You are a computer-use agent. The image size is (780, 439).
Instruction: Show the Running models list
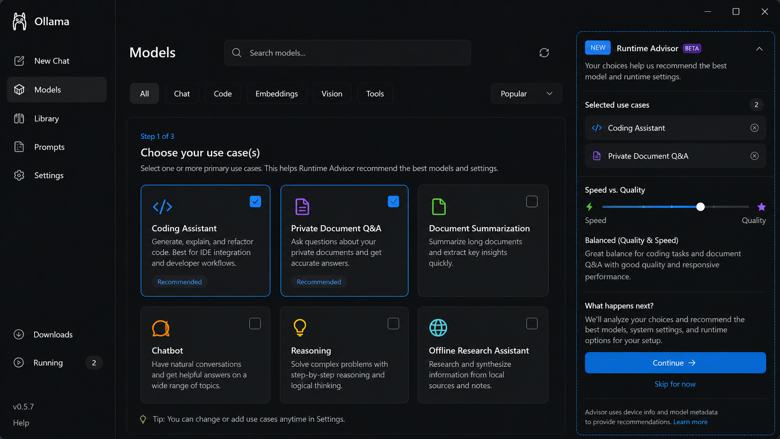click(56, 362)
